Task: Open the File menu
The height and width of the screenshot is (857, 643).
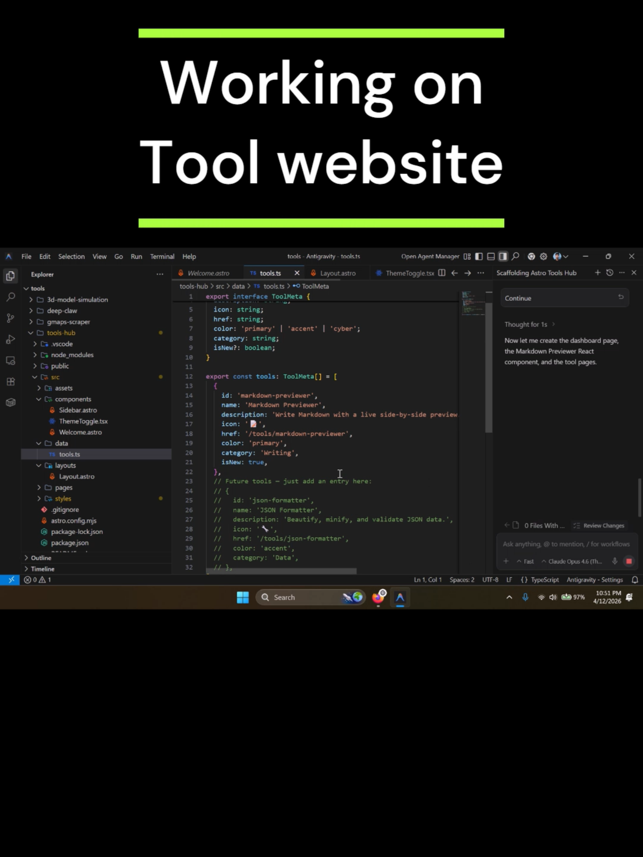Action: (x=27, y=256)
